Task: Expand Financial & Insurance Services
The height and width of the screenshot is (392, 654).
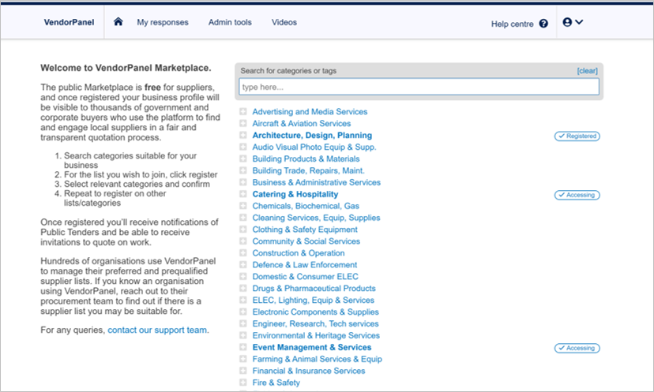Action: [x=243, y=371]
